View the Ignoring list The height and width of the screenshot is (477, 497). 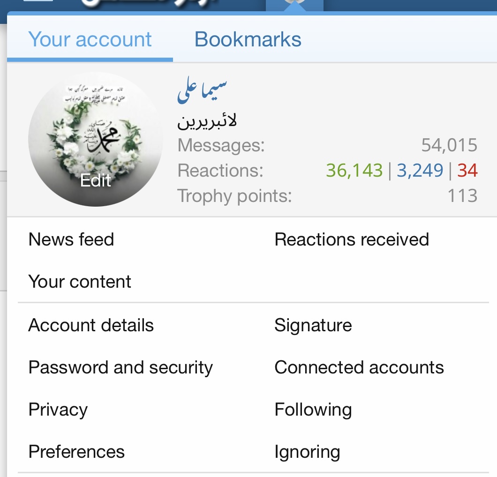pyautogui.click(x=307, y=452)
